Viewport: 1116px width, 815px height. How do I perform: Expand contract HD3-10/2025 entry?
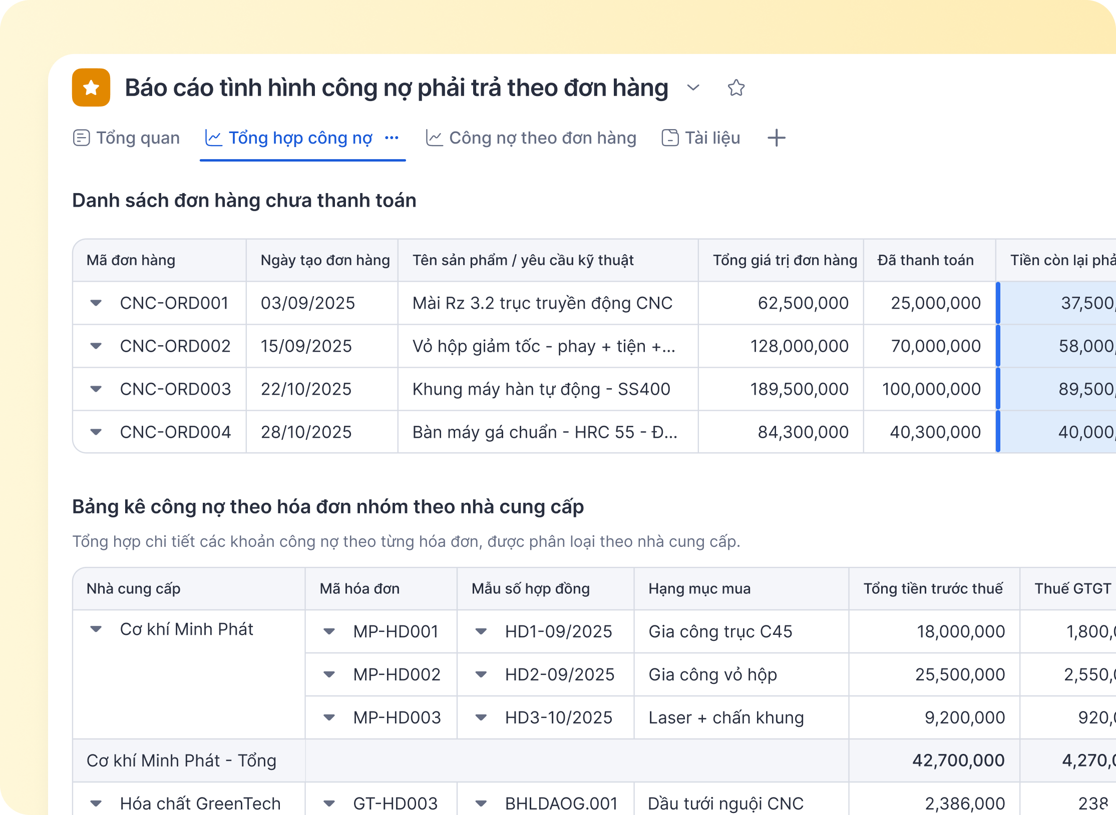[x=481, y=717]
